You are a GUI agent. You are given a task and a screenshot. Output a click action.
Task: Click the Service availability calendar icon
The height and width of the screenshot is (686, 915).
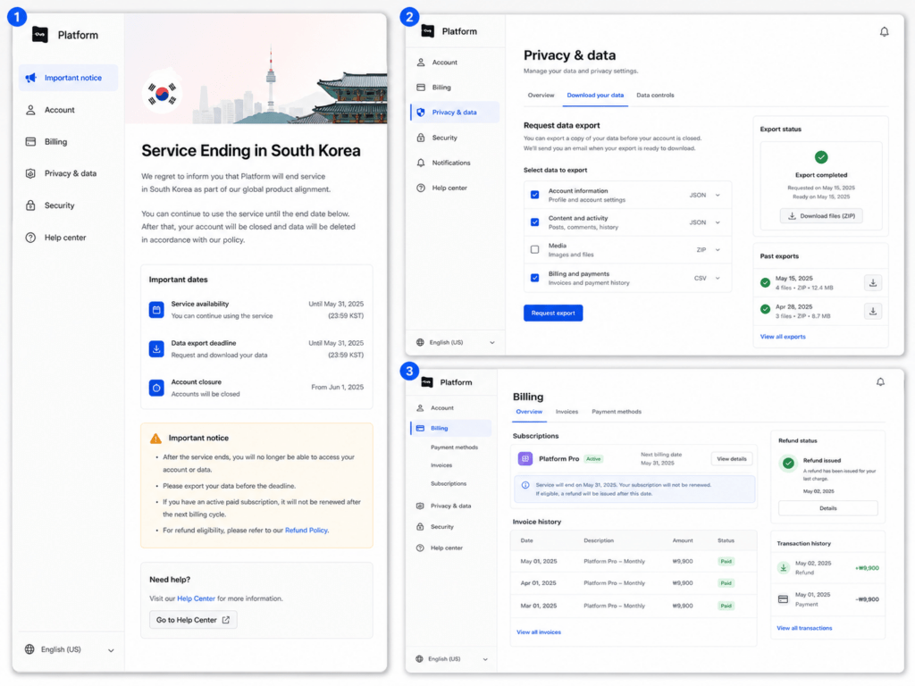156,310
